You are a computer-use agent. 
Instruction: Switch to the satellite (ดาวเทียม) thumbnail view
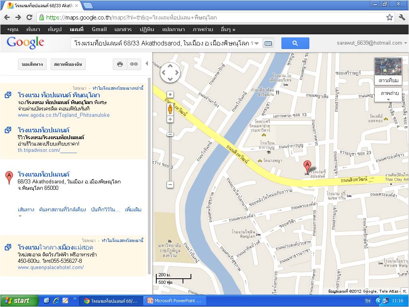[x=388, y=71]
